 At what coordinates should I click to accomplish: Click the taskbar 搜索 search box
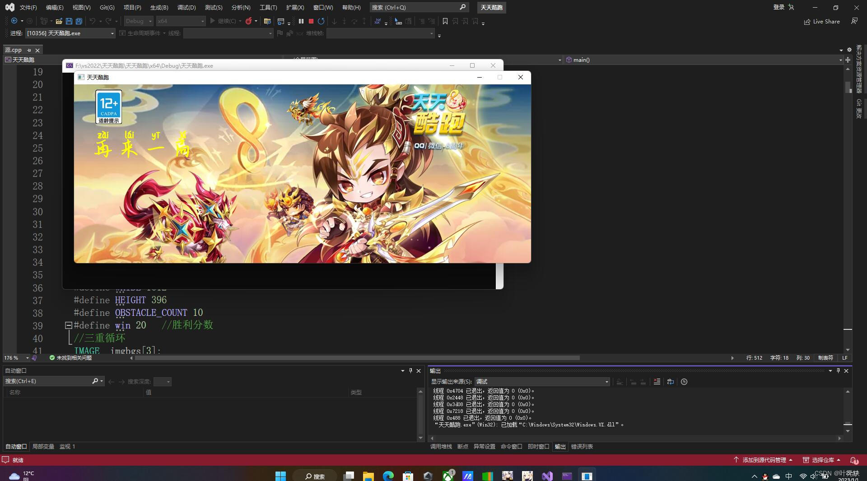(x=315, y=476)
